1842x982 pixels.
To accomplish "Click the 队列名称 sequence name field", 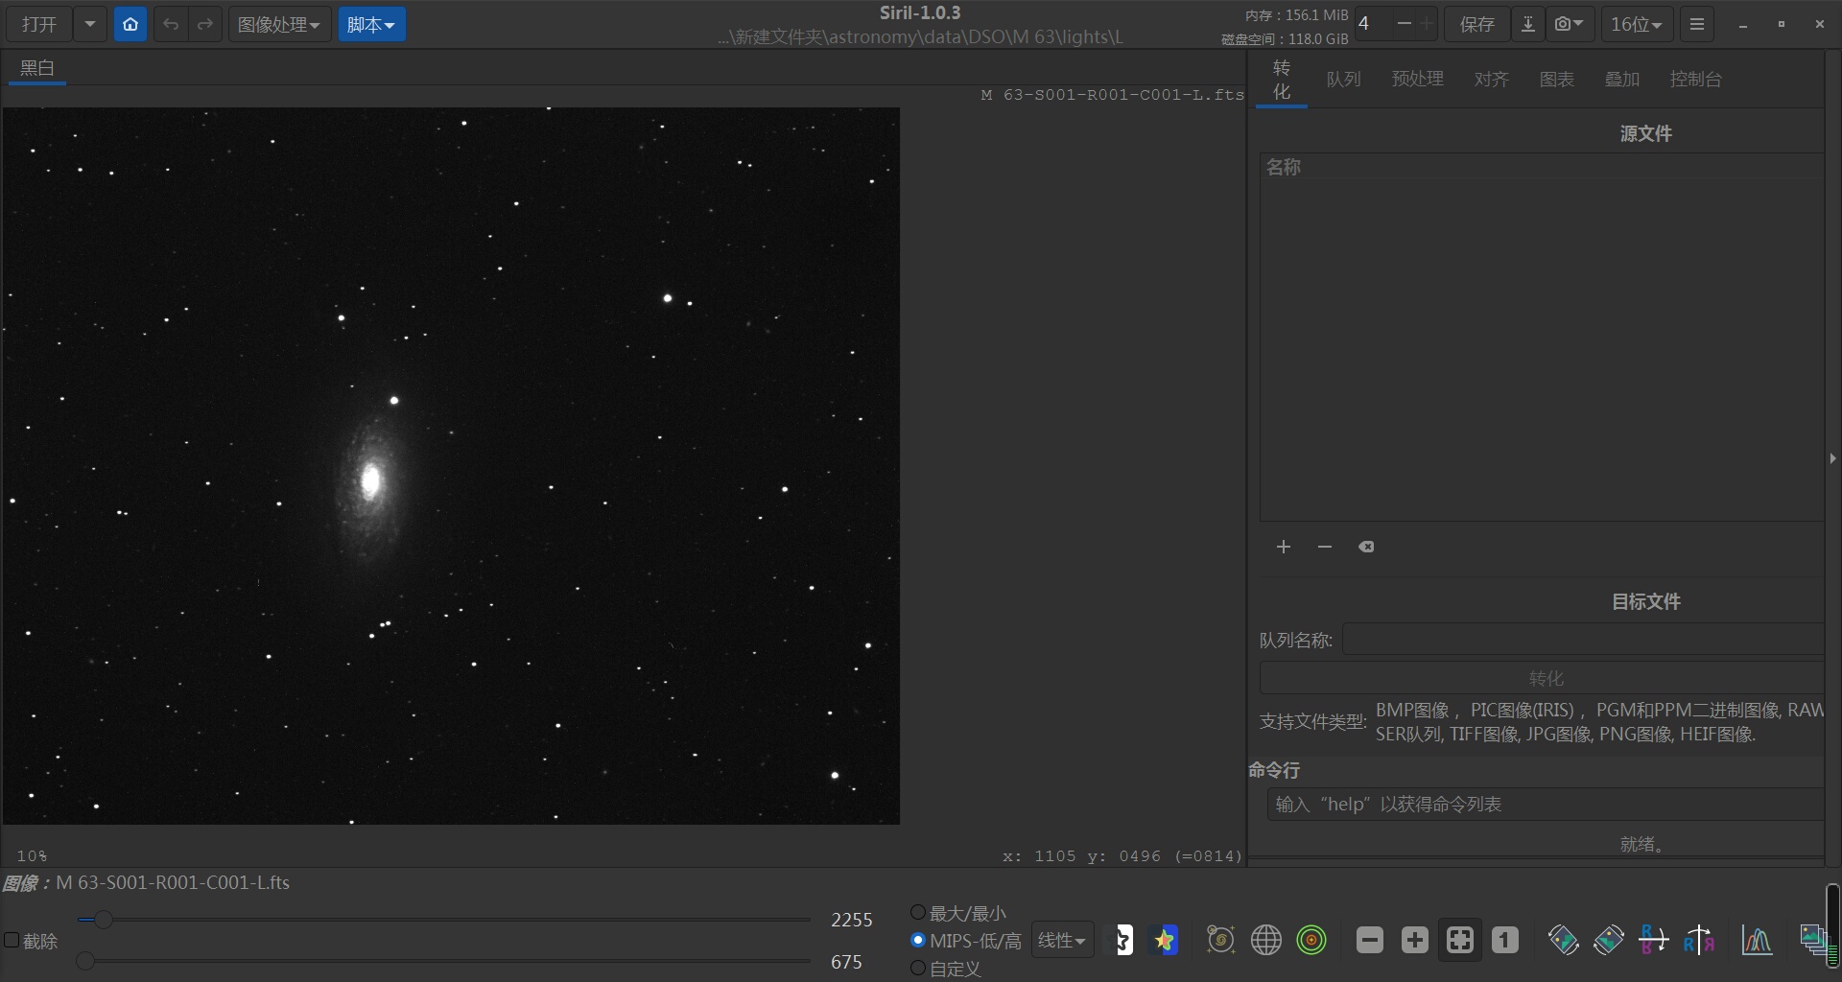I will pos(1583,640).
